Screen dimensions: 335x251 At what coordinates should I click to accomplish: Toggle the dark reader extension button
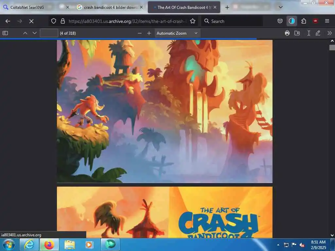click(291, 21)
